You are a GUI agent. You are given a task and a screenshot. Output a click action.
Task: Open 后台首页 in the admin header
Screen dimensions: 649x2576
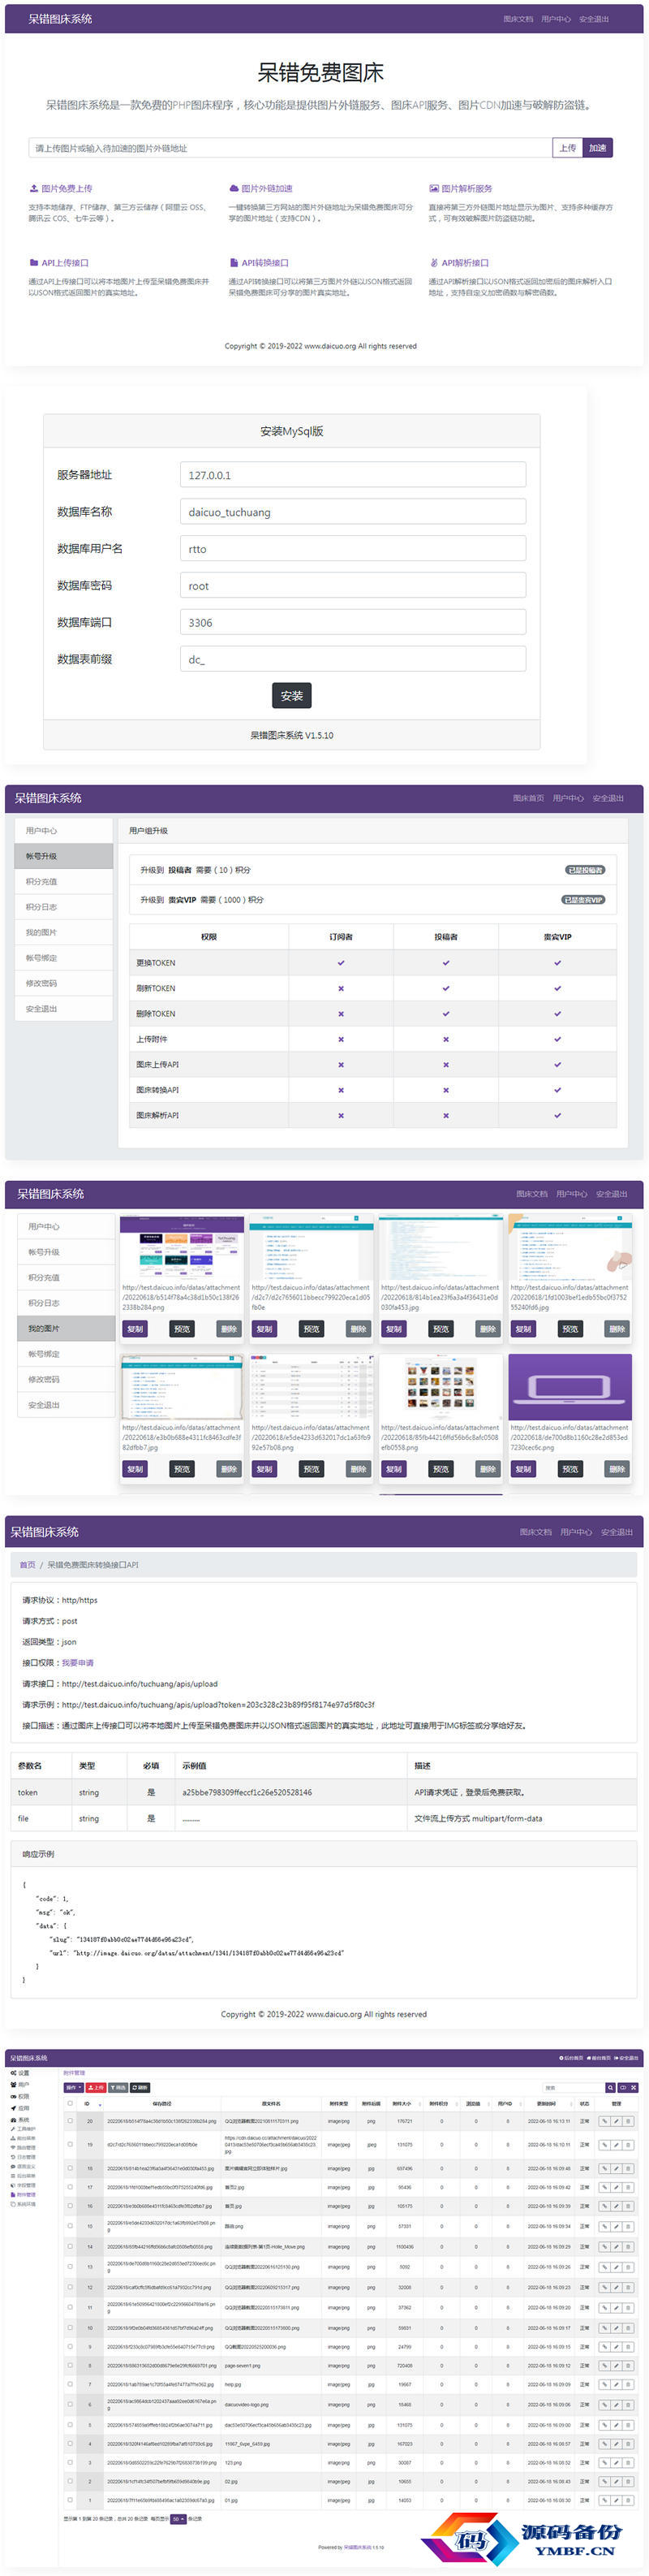pos(571,2058)
